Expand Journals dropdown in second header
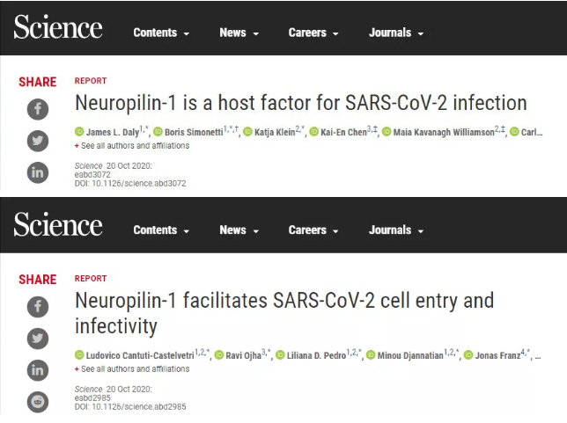The height and width of the screenshot is (423, 567). click(396, 230)
